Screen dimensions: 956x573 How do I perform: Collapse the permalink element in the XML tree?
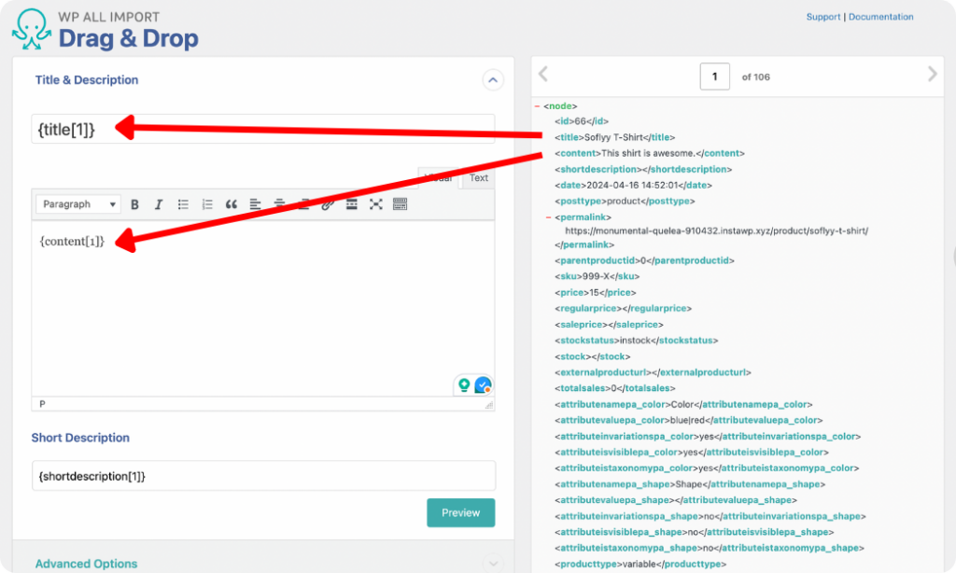click(x=548, y=217)
